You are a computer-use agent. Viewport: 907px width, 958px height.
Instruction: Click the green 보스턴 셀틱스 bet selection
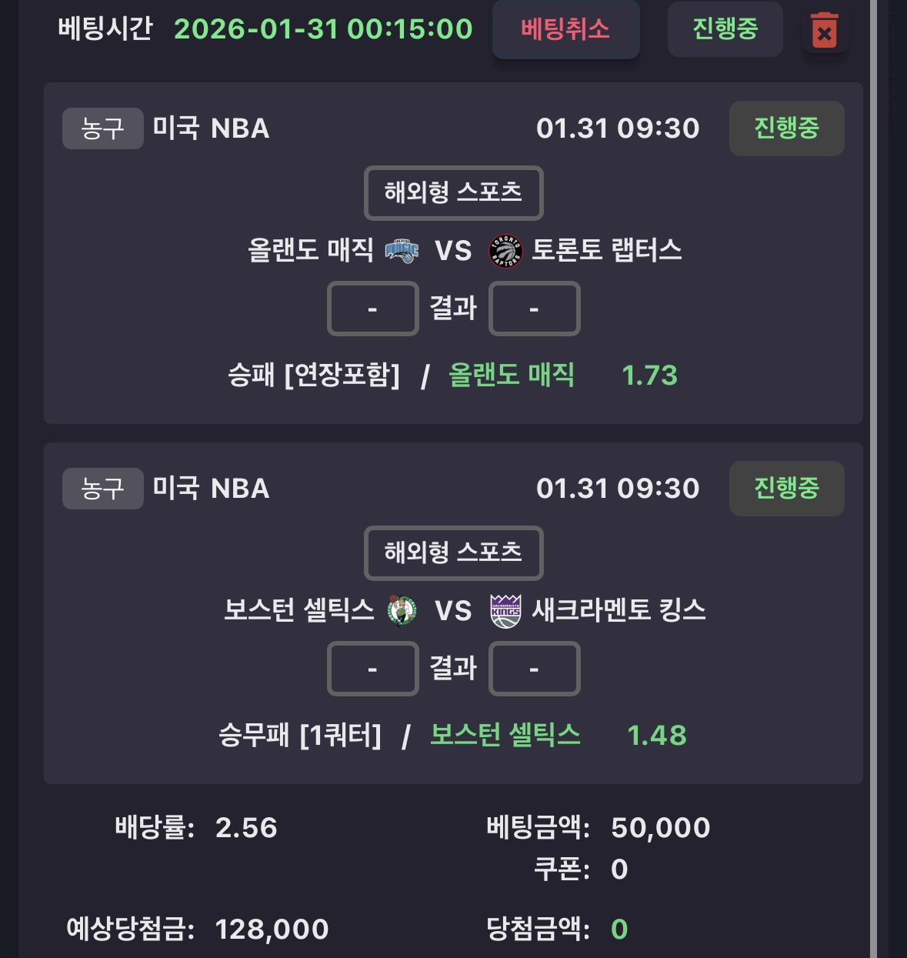505,736
